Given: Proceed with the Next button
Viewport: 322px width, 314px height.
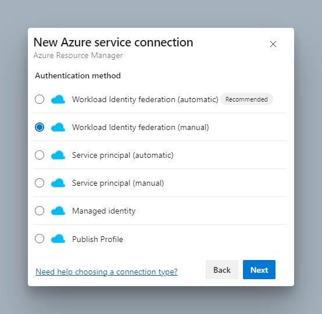Looking at the screenshot, I should (x=259, y=270).
